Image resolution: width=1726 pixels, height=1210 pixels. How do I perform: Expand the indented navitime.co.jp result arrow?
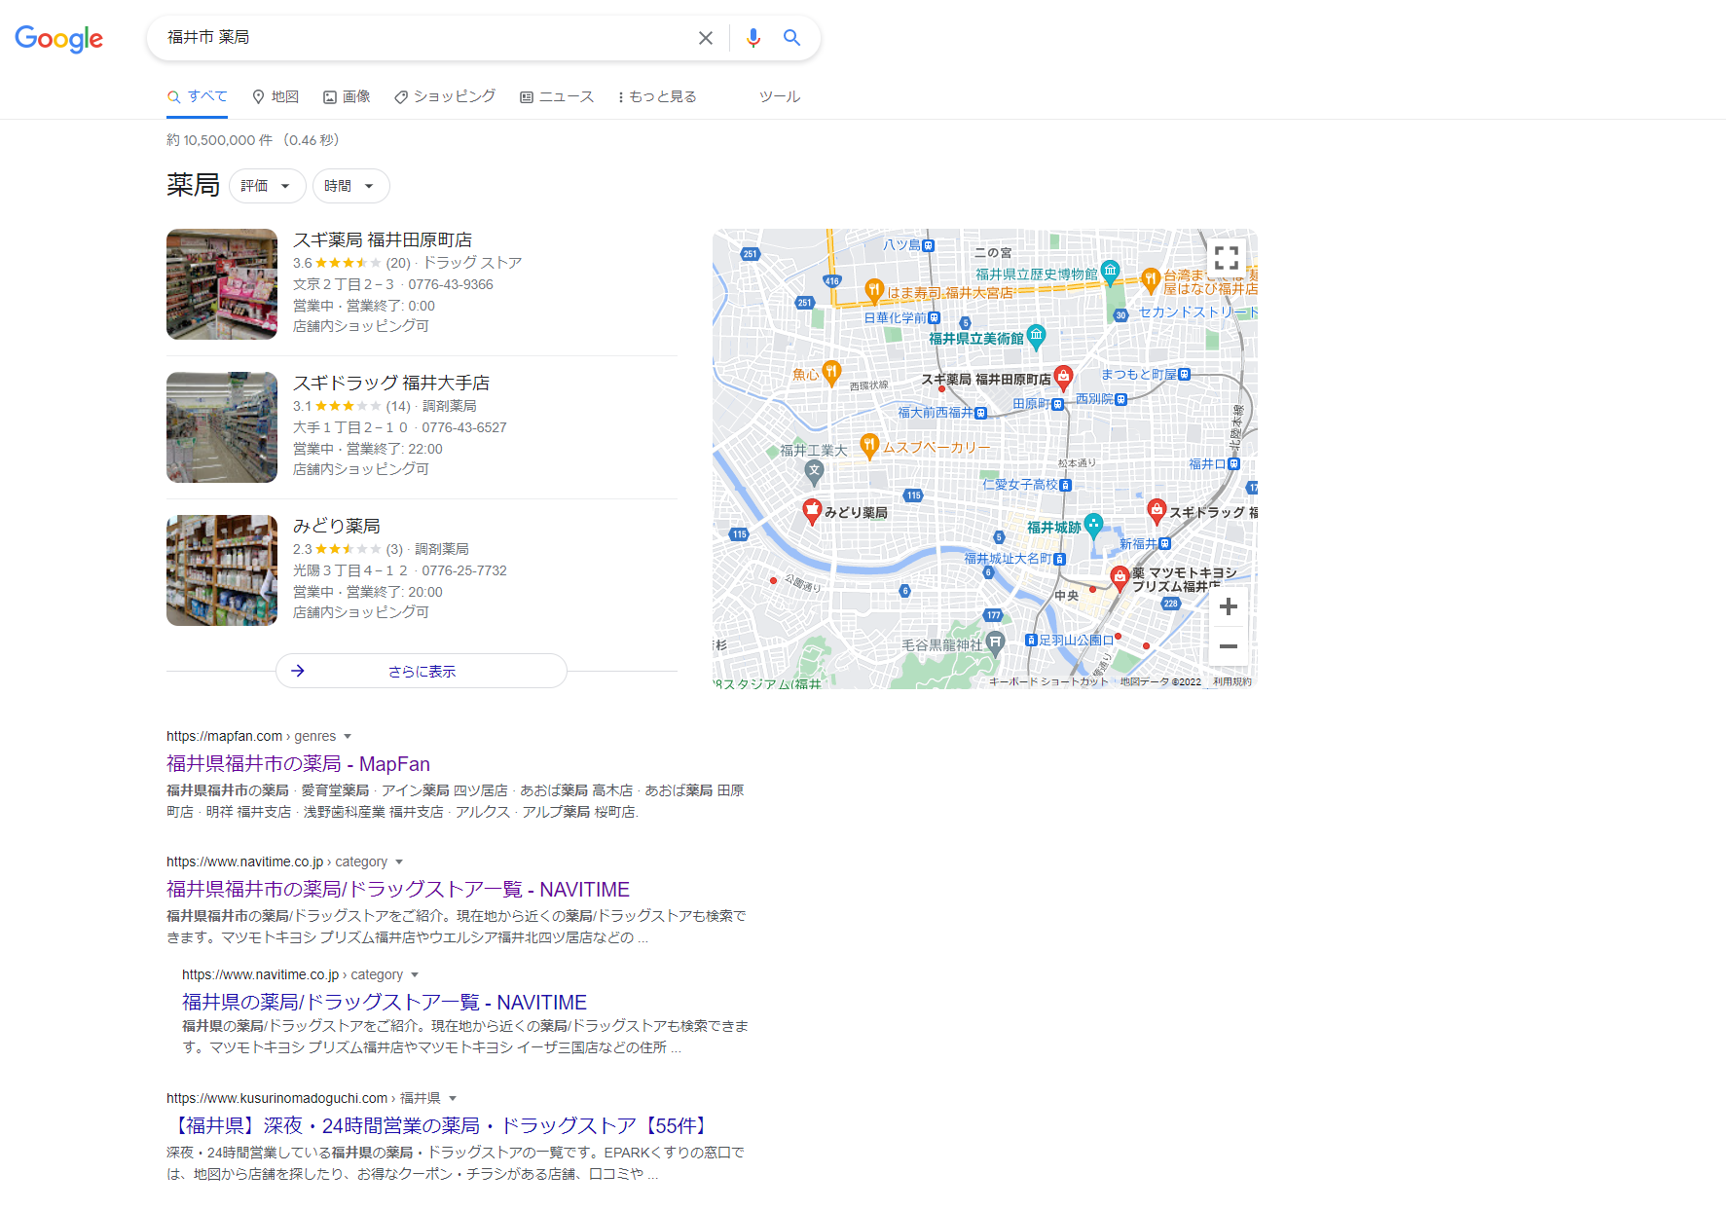[x=415, y=975]
